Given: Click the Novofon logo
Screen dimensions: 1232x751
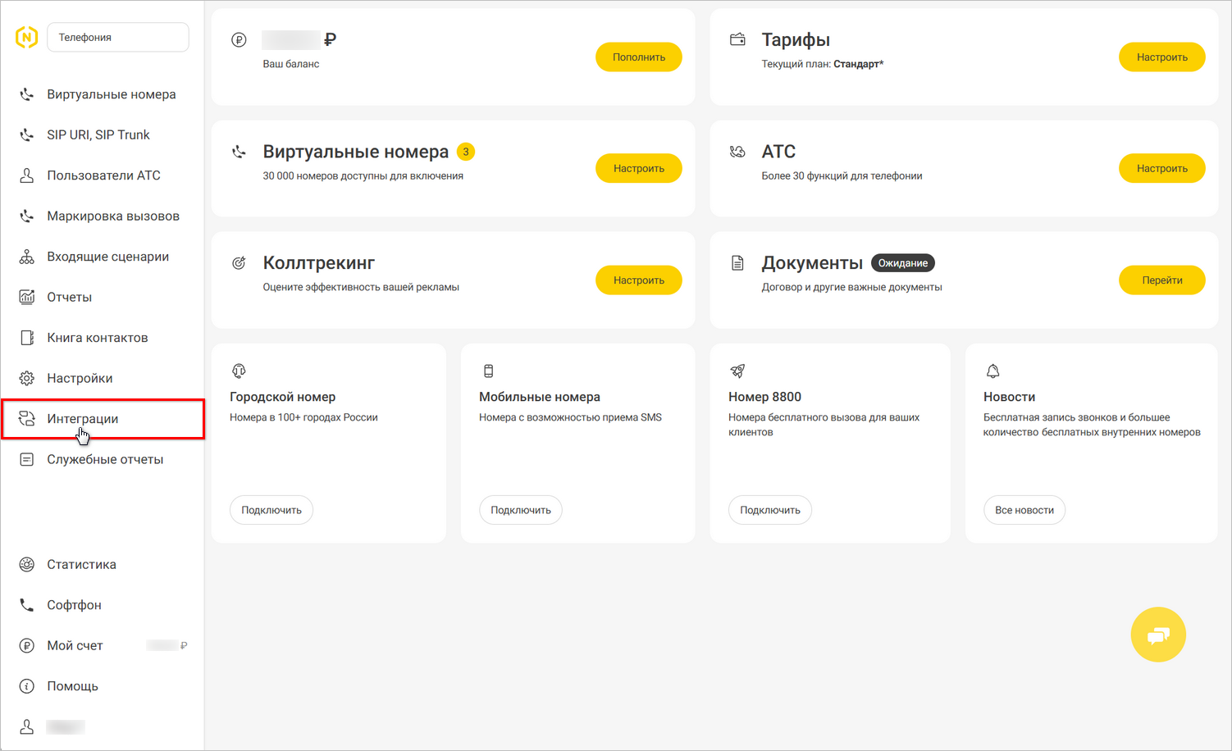Looking at the screenshot, I should 25,37.
